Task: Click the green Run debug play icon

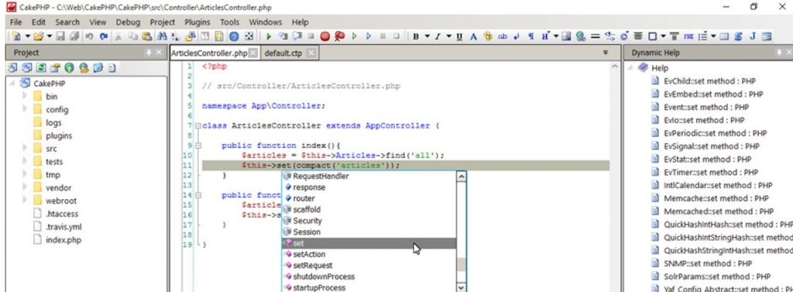Action: coord(269,36)
